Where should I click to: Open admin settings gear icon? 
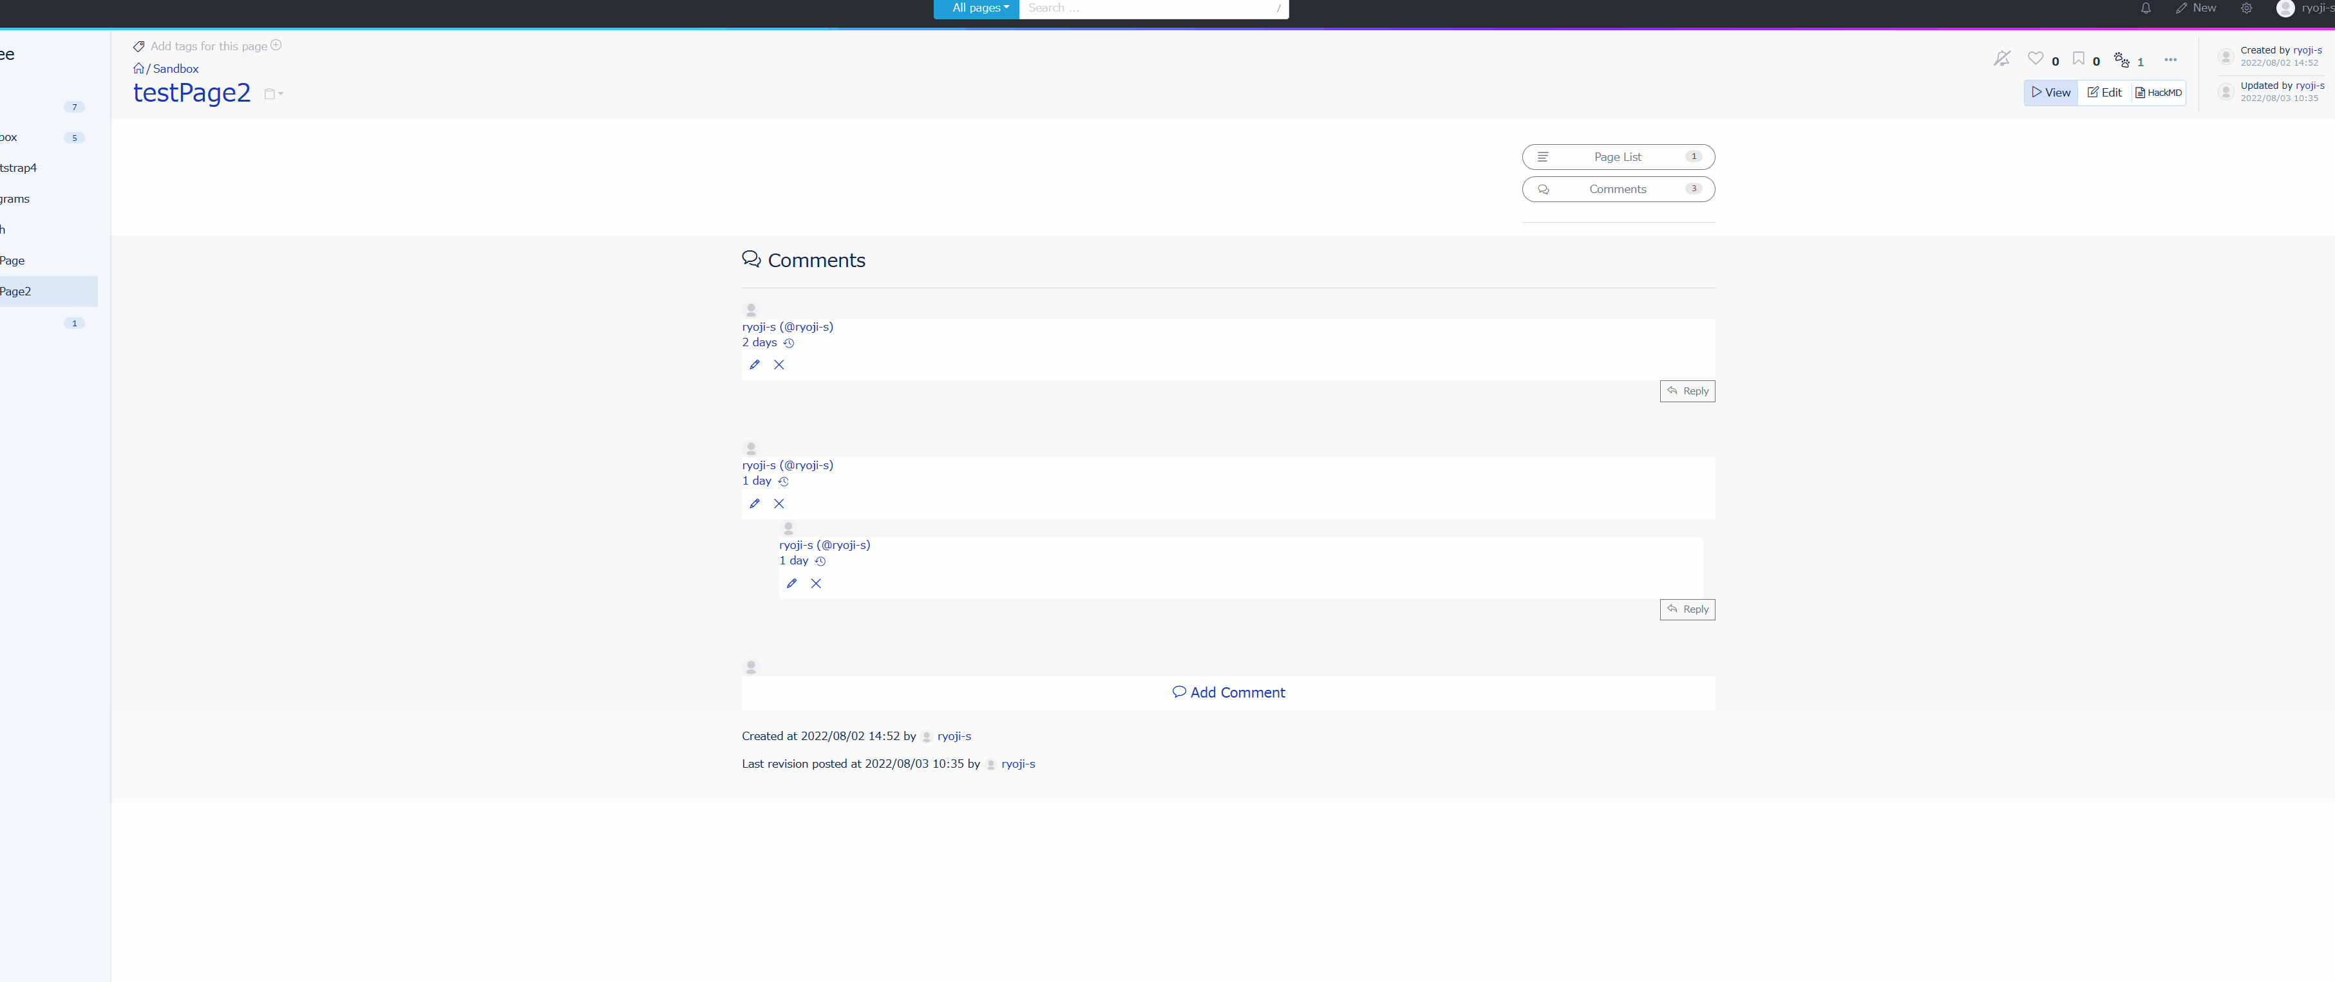[x=2246, y=8]
